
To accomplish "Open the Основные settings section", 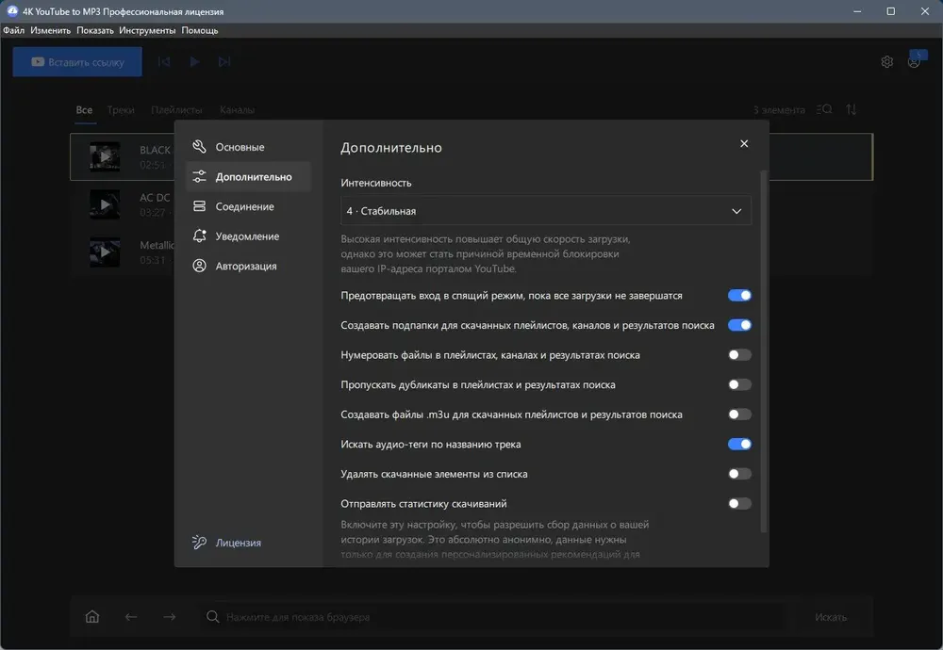I will coord(248,147).
